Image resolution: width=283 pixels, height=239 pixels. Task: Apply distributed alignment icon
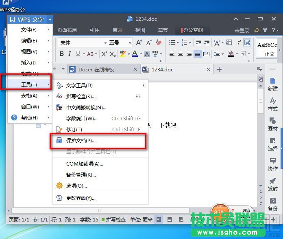click(x=206, y=54)
